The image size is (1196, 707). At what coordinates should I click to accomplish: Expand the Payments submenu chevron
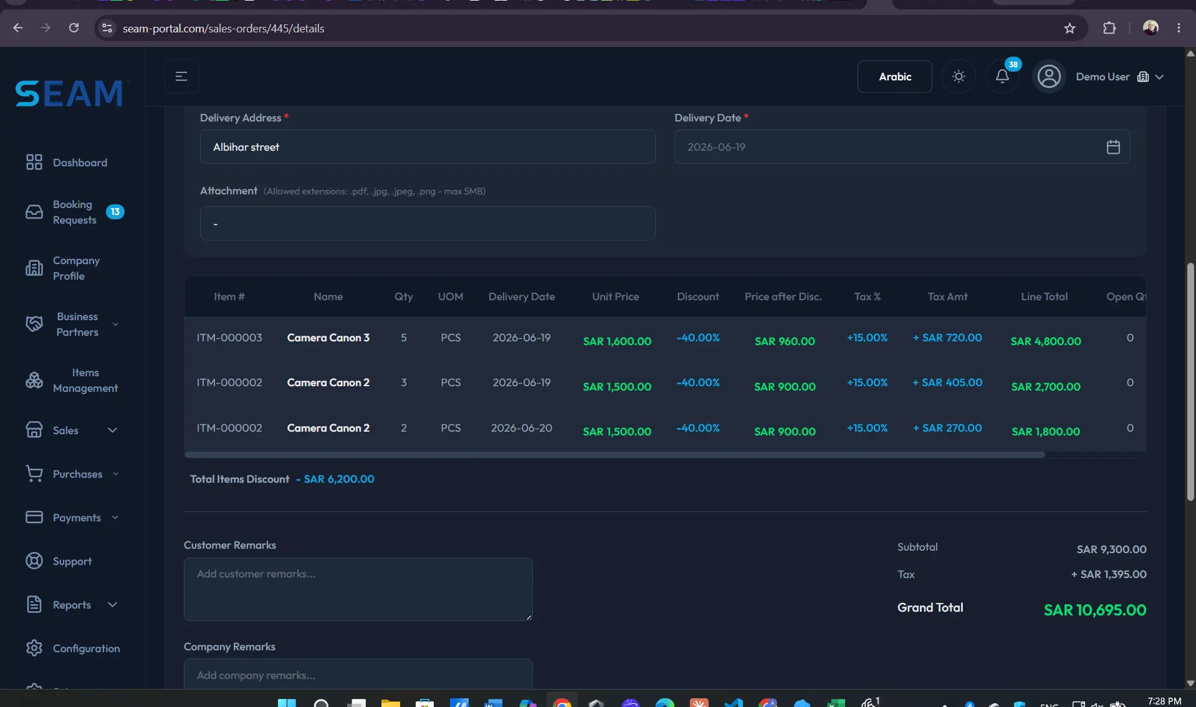click(x=115, y=517)
